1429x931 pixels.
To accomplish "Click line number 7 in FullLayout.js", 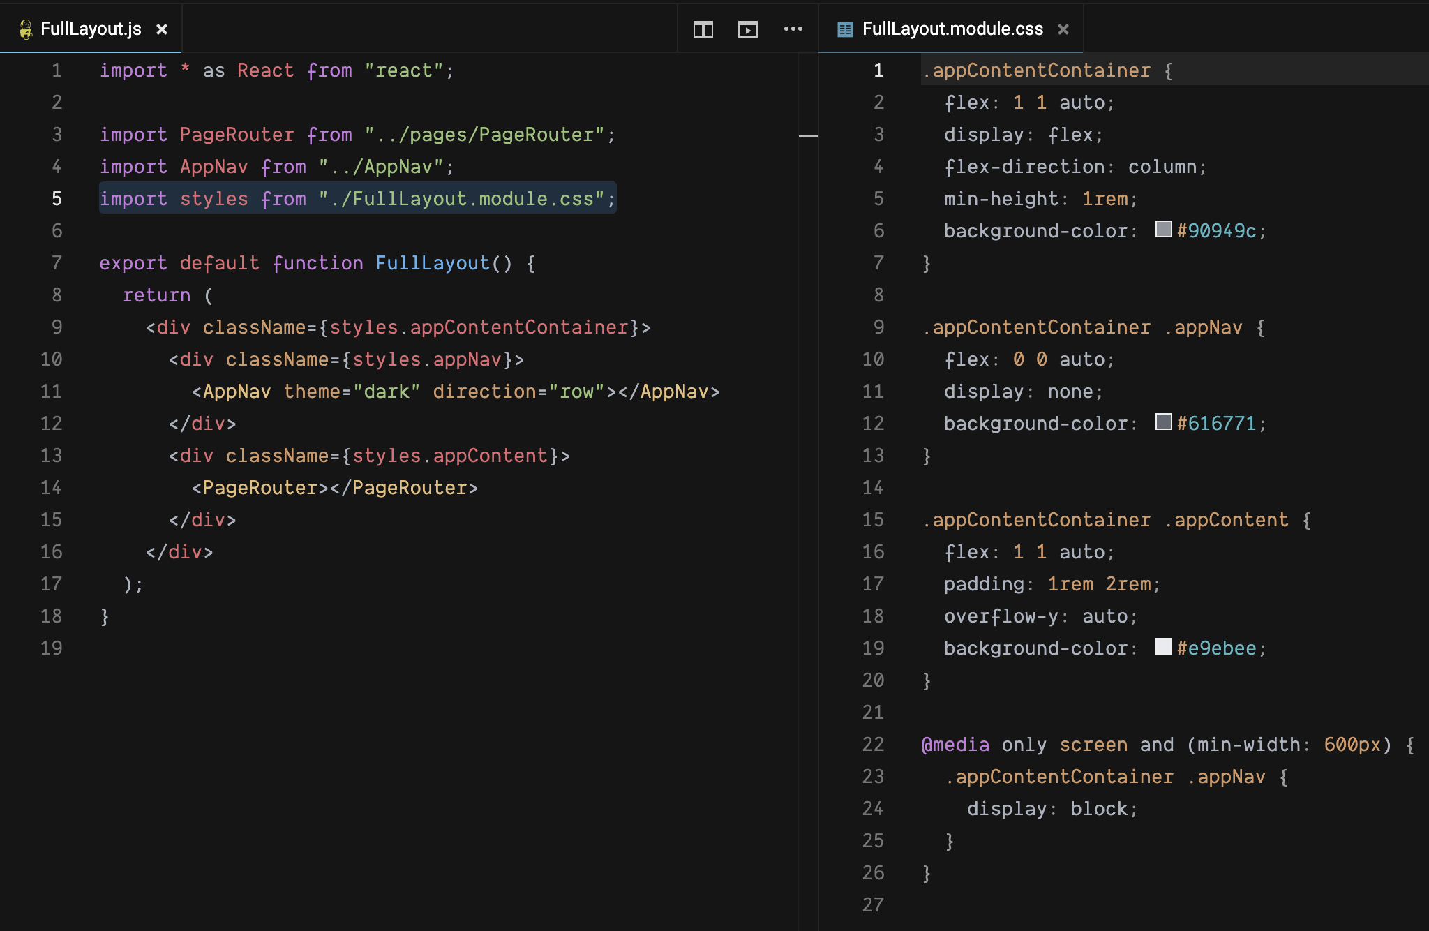I will click(x=57, y=263).
